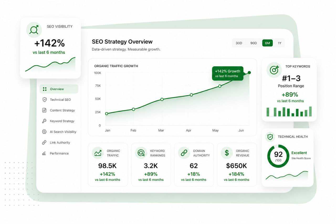Click the Technical SEO shield icon
This screenshot has height=224, width=336.
45,100
